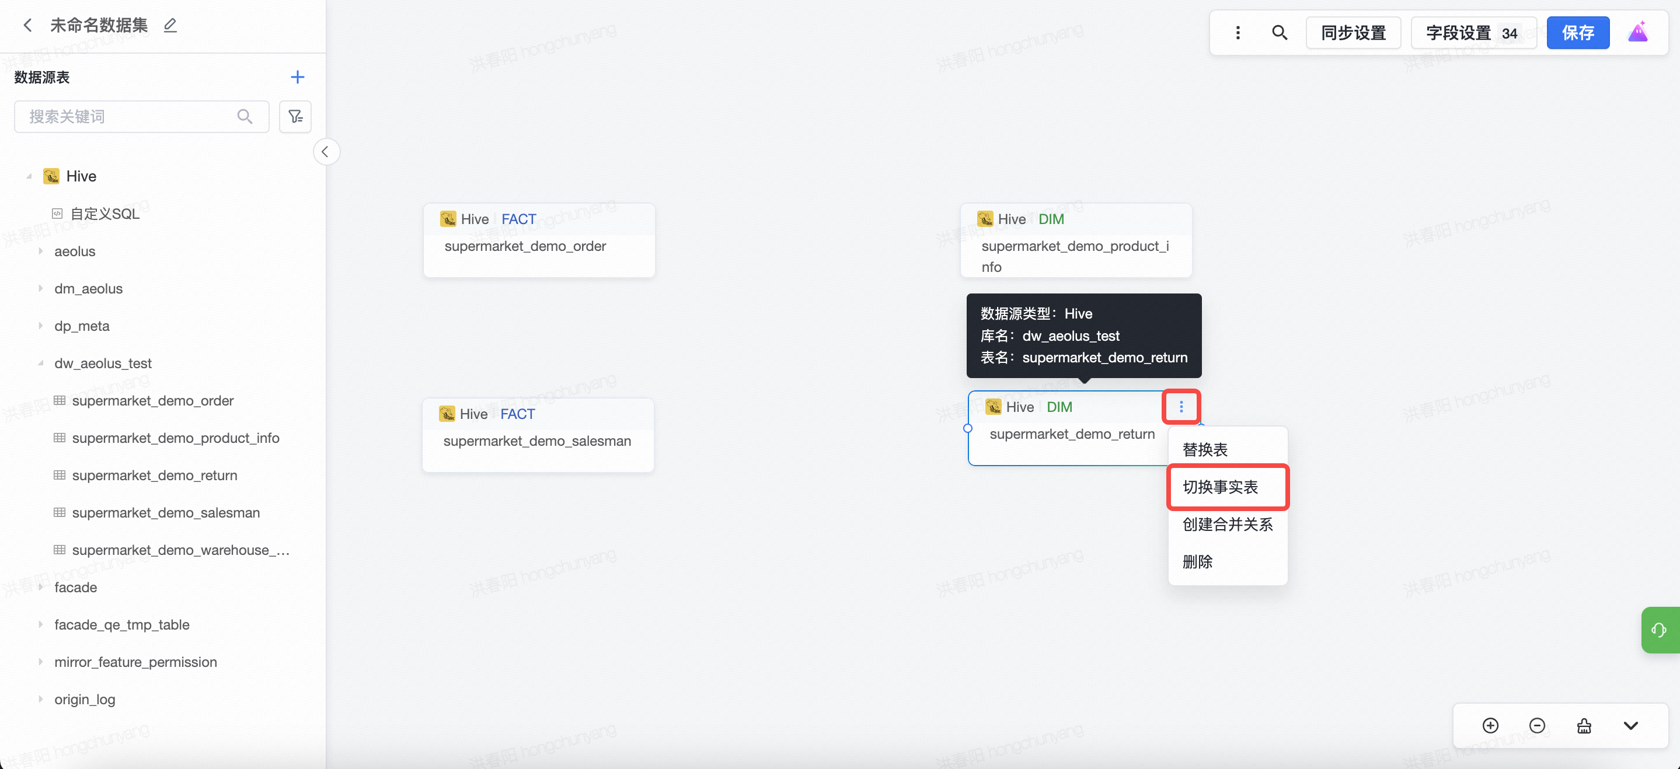Click the search magnifier in top toolbar
Viewport: 1680px width, 769px height.
1279,33
